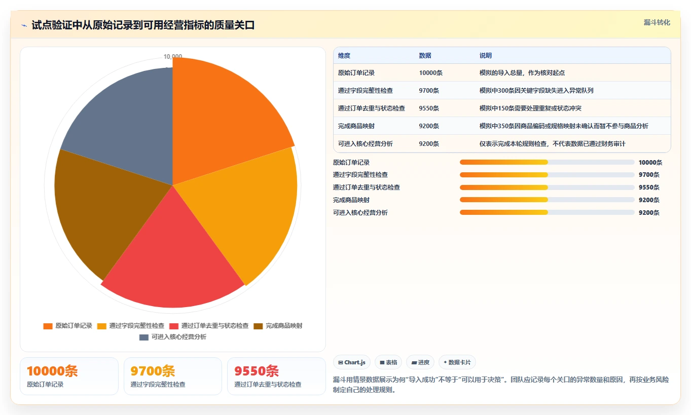The height and width of the screenshot is (415, 691).
Task: Click the 说明 column header
Action: click(486, 56)
